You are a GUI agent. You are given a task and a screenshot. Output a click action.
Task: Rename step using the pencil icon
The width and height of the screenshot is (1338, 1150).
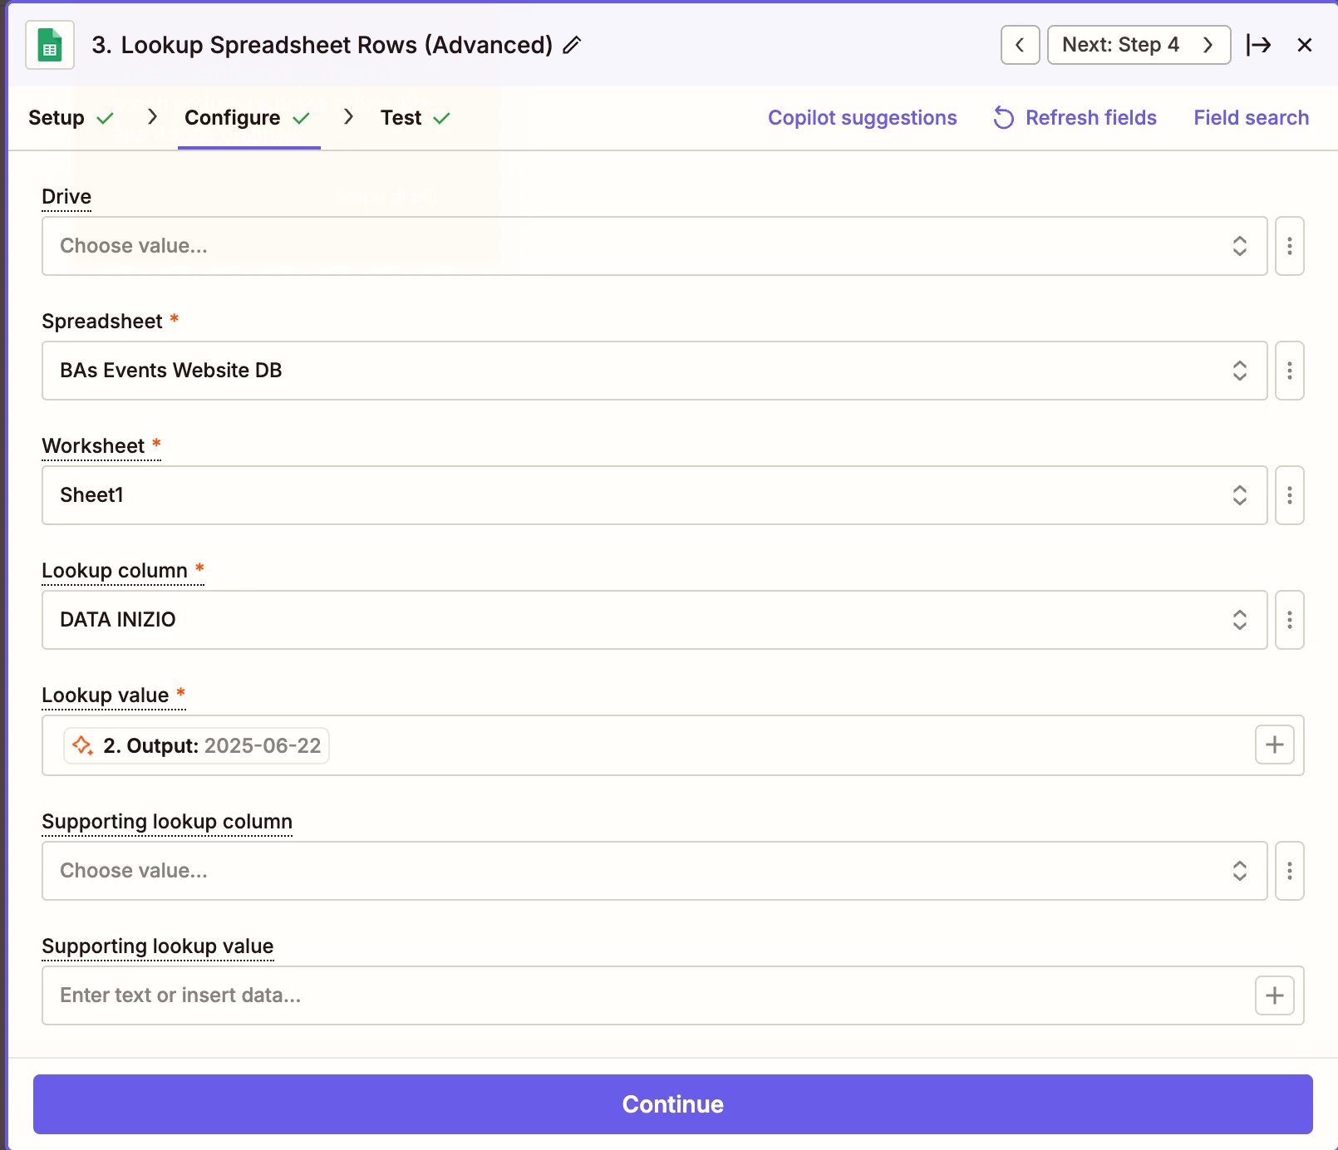pyautogui.click(x=572, y=45)
